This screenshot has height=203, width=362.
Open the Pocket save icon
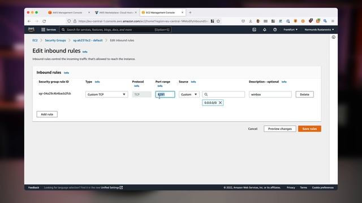(243, 21)
